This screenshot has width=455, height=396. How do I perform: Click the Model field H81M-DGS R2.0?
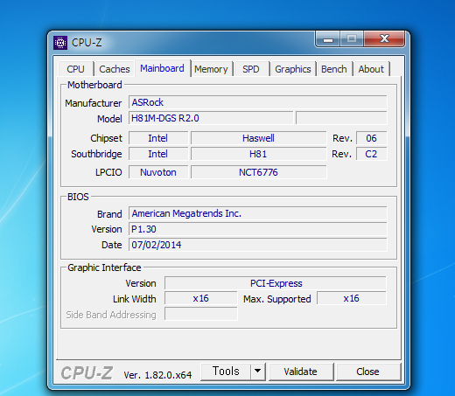[x=211, y=118]
